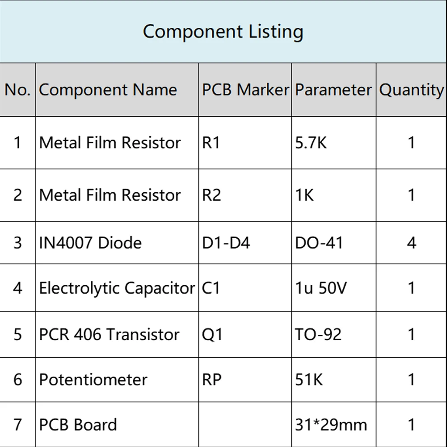Viewport: 447px width, 447px height.
Task: Click the Potentiometer name cell
Action: point(117,380)
